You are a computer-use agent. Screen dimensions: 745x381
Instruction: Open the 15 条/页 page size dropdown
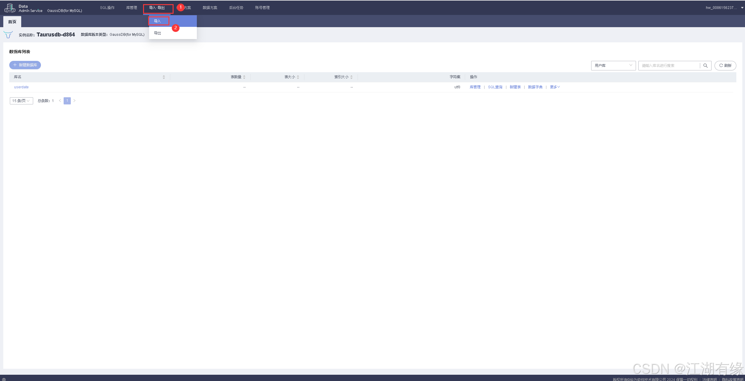pos(21,101)
